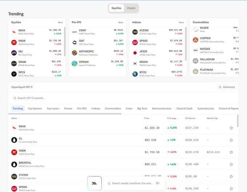Screen dimensions: 247x192
Task: Open the Cloud & SaaS tab
Action: pos(184,109)
